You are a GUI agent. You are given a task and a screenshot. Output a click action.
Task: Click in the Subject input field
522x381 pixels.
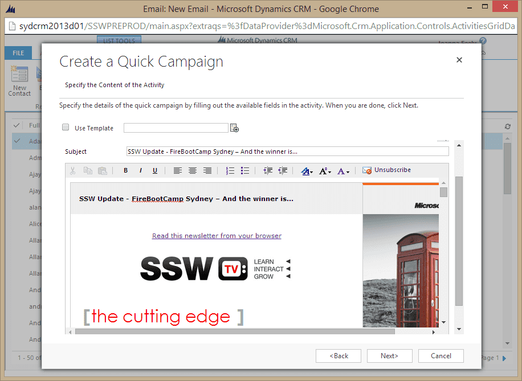(x=287, y=151)
